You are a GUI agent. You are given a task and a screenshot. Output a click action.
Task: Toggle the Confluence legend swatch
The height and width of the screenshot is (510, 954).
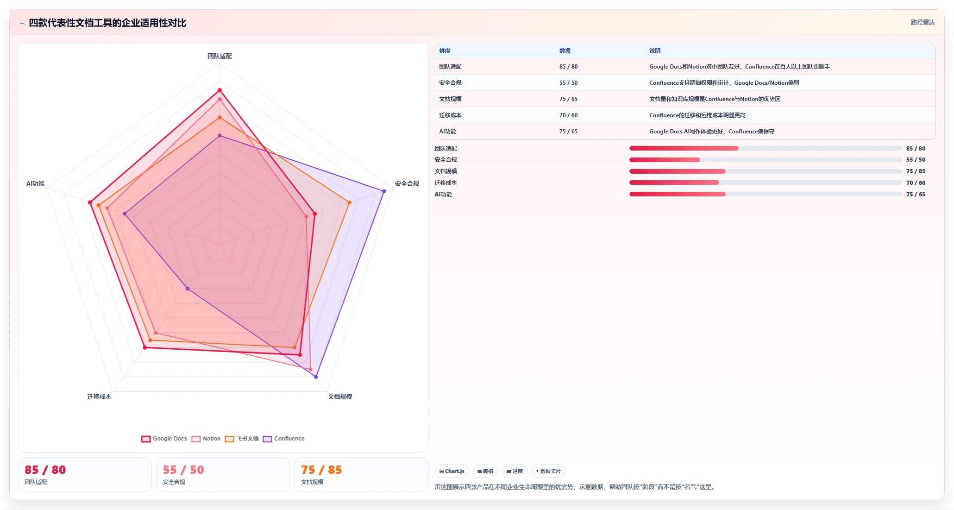pyautogui.click(x=267, y=439)
